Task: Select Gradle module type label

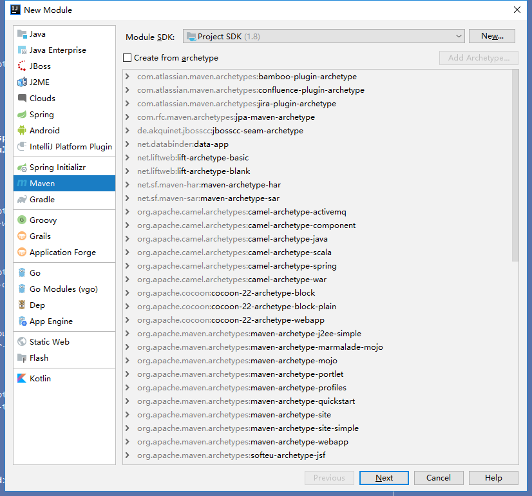Action: 42,200
